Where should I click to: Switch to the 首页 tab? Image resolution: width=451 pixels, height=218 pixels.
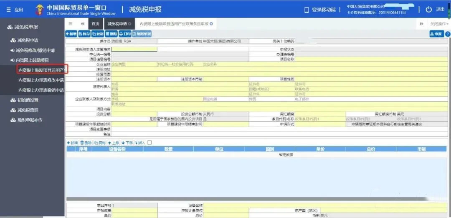pyautogui.click(x=95, y=24)
